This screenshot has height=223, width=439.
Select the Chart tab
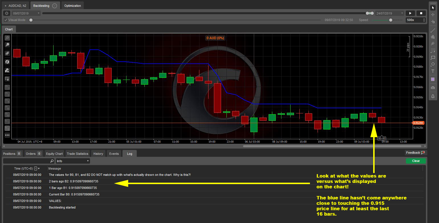point(9,29)
